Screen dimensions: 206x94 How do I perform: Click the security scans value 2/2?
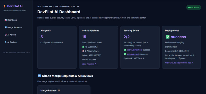127,37
